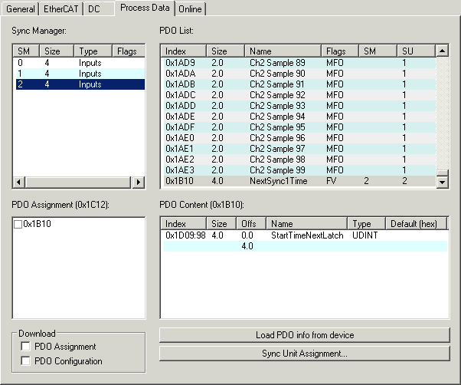This screenshot has height=385, width=461.
Task: Click Load PDO info from device
Action: (x=305, y=335)
